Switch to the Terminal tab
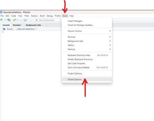 pyautogui.click(x=16, y=25)
